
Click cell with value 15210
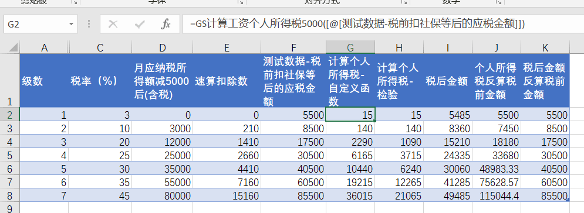448,142
